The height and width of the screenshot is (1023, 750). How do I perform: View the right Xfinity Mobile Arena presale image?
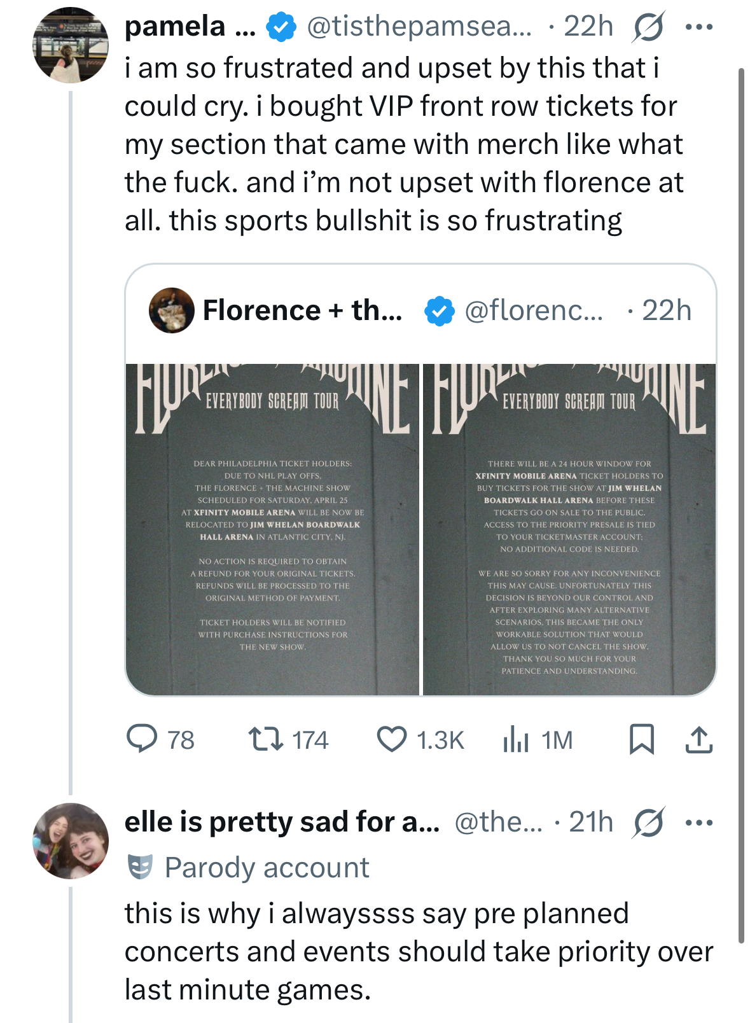569,529
